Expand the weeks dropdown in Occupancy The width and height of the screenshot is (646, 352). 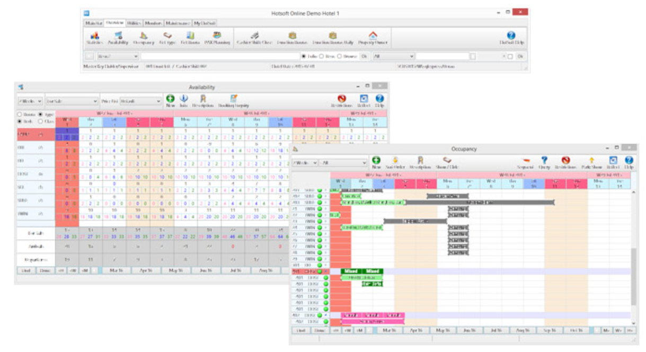coord(315,163)
